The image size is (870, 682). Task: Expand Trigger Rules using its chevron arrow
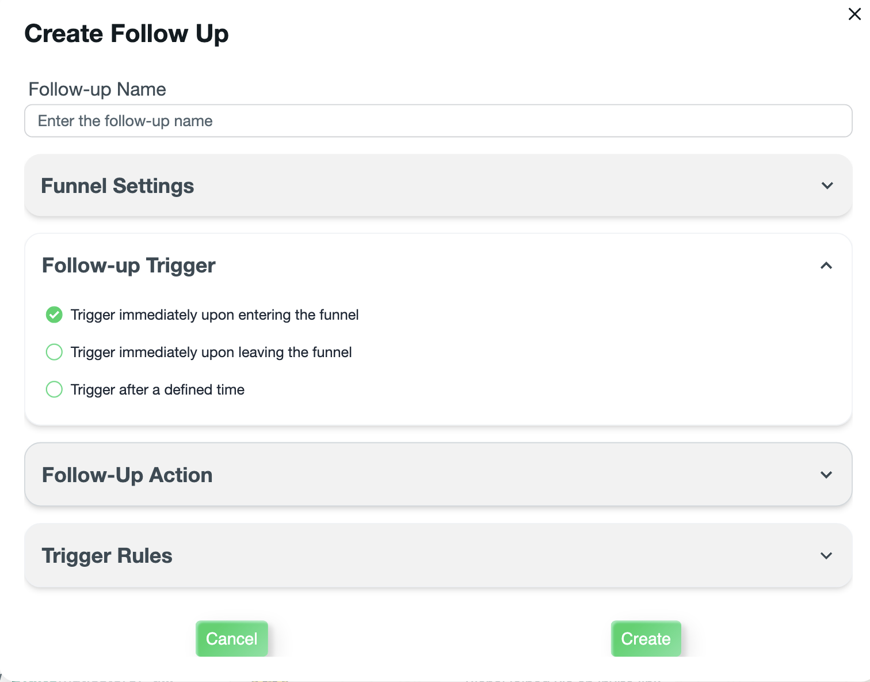pyautogui.click(x=826, y=556)
